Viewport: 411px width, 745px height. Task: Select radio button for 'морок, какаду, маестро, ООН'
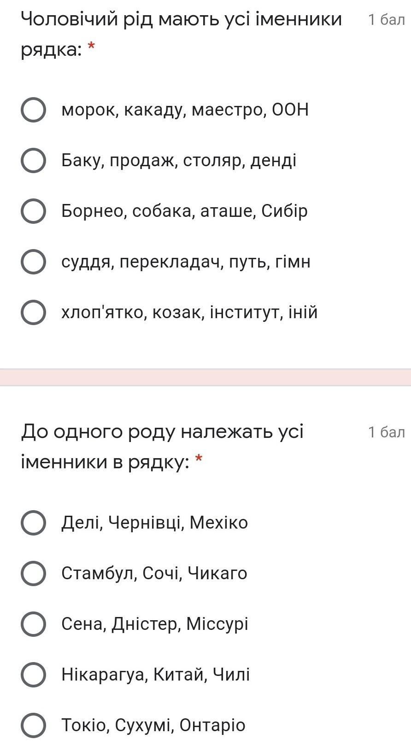click(x=33, y=110)
